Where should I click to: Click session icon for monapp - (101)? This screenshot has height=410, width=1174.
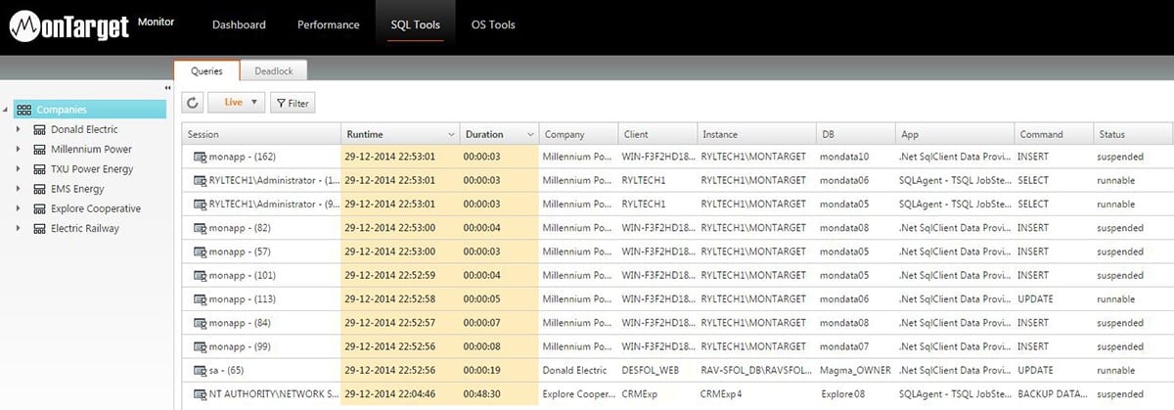(x=200, y=275)
